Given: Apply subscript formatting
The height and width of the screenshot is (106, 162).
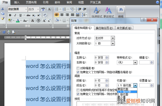Looking at the screenshot, I should (33, 15).
